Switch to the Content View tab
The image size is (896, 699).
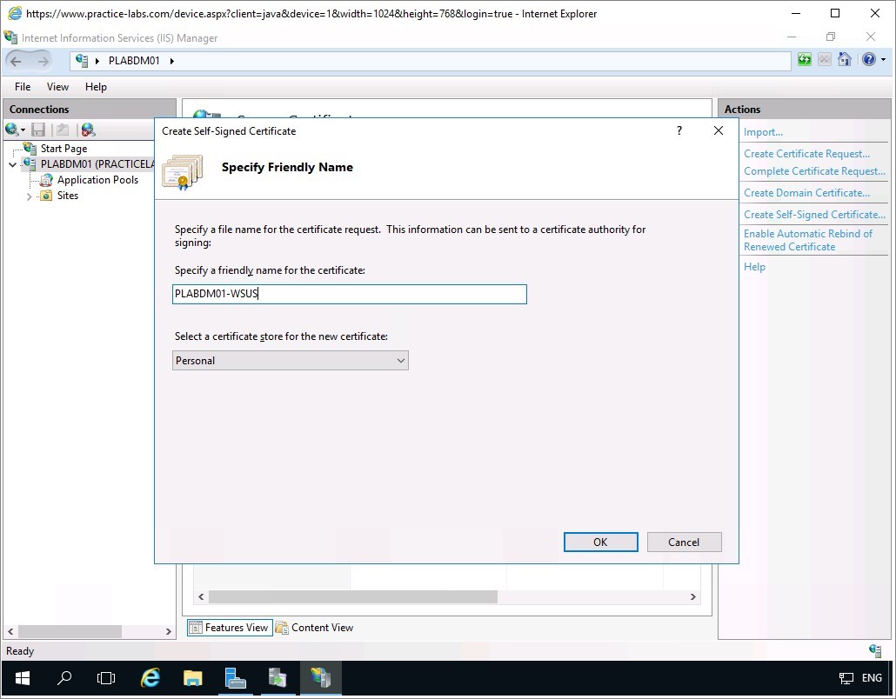coord(314,628)
